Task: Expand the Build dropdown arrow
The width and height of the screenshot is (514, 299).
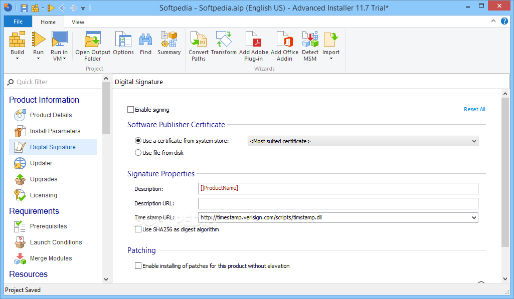Action: click(17, 59)
